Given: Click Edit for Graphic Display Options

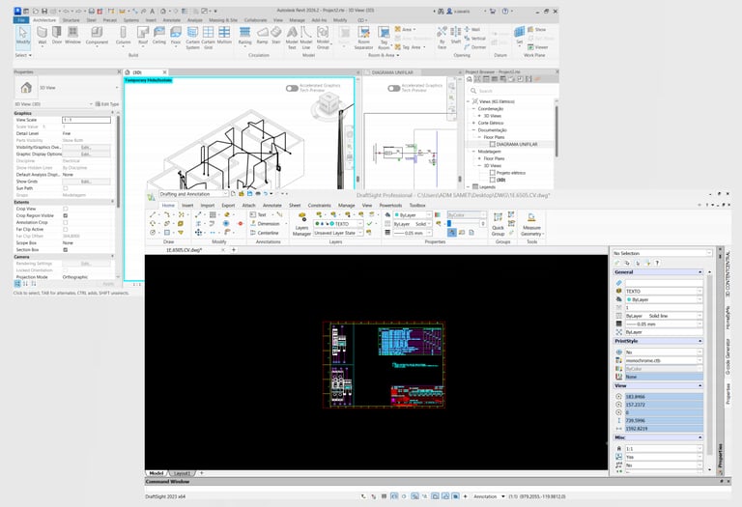Looking at the screenshot, I should [86, 155].
